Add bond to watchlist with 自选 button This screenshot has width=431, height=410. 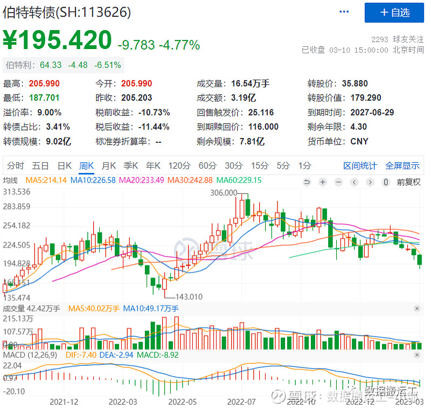point(394,12)
